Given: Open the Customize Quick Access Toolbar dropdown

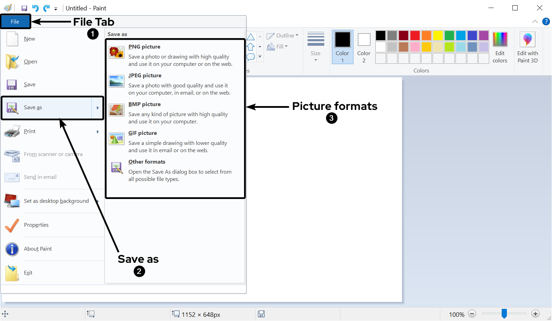Looking at the screenshot, I should (56, 9).
